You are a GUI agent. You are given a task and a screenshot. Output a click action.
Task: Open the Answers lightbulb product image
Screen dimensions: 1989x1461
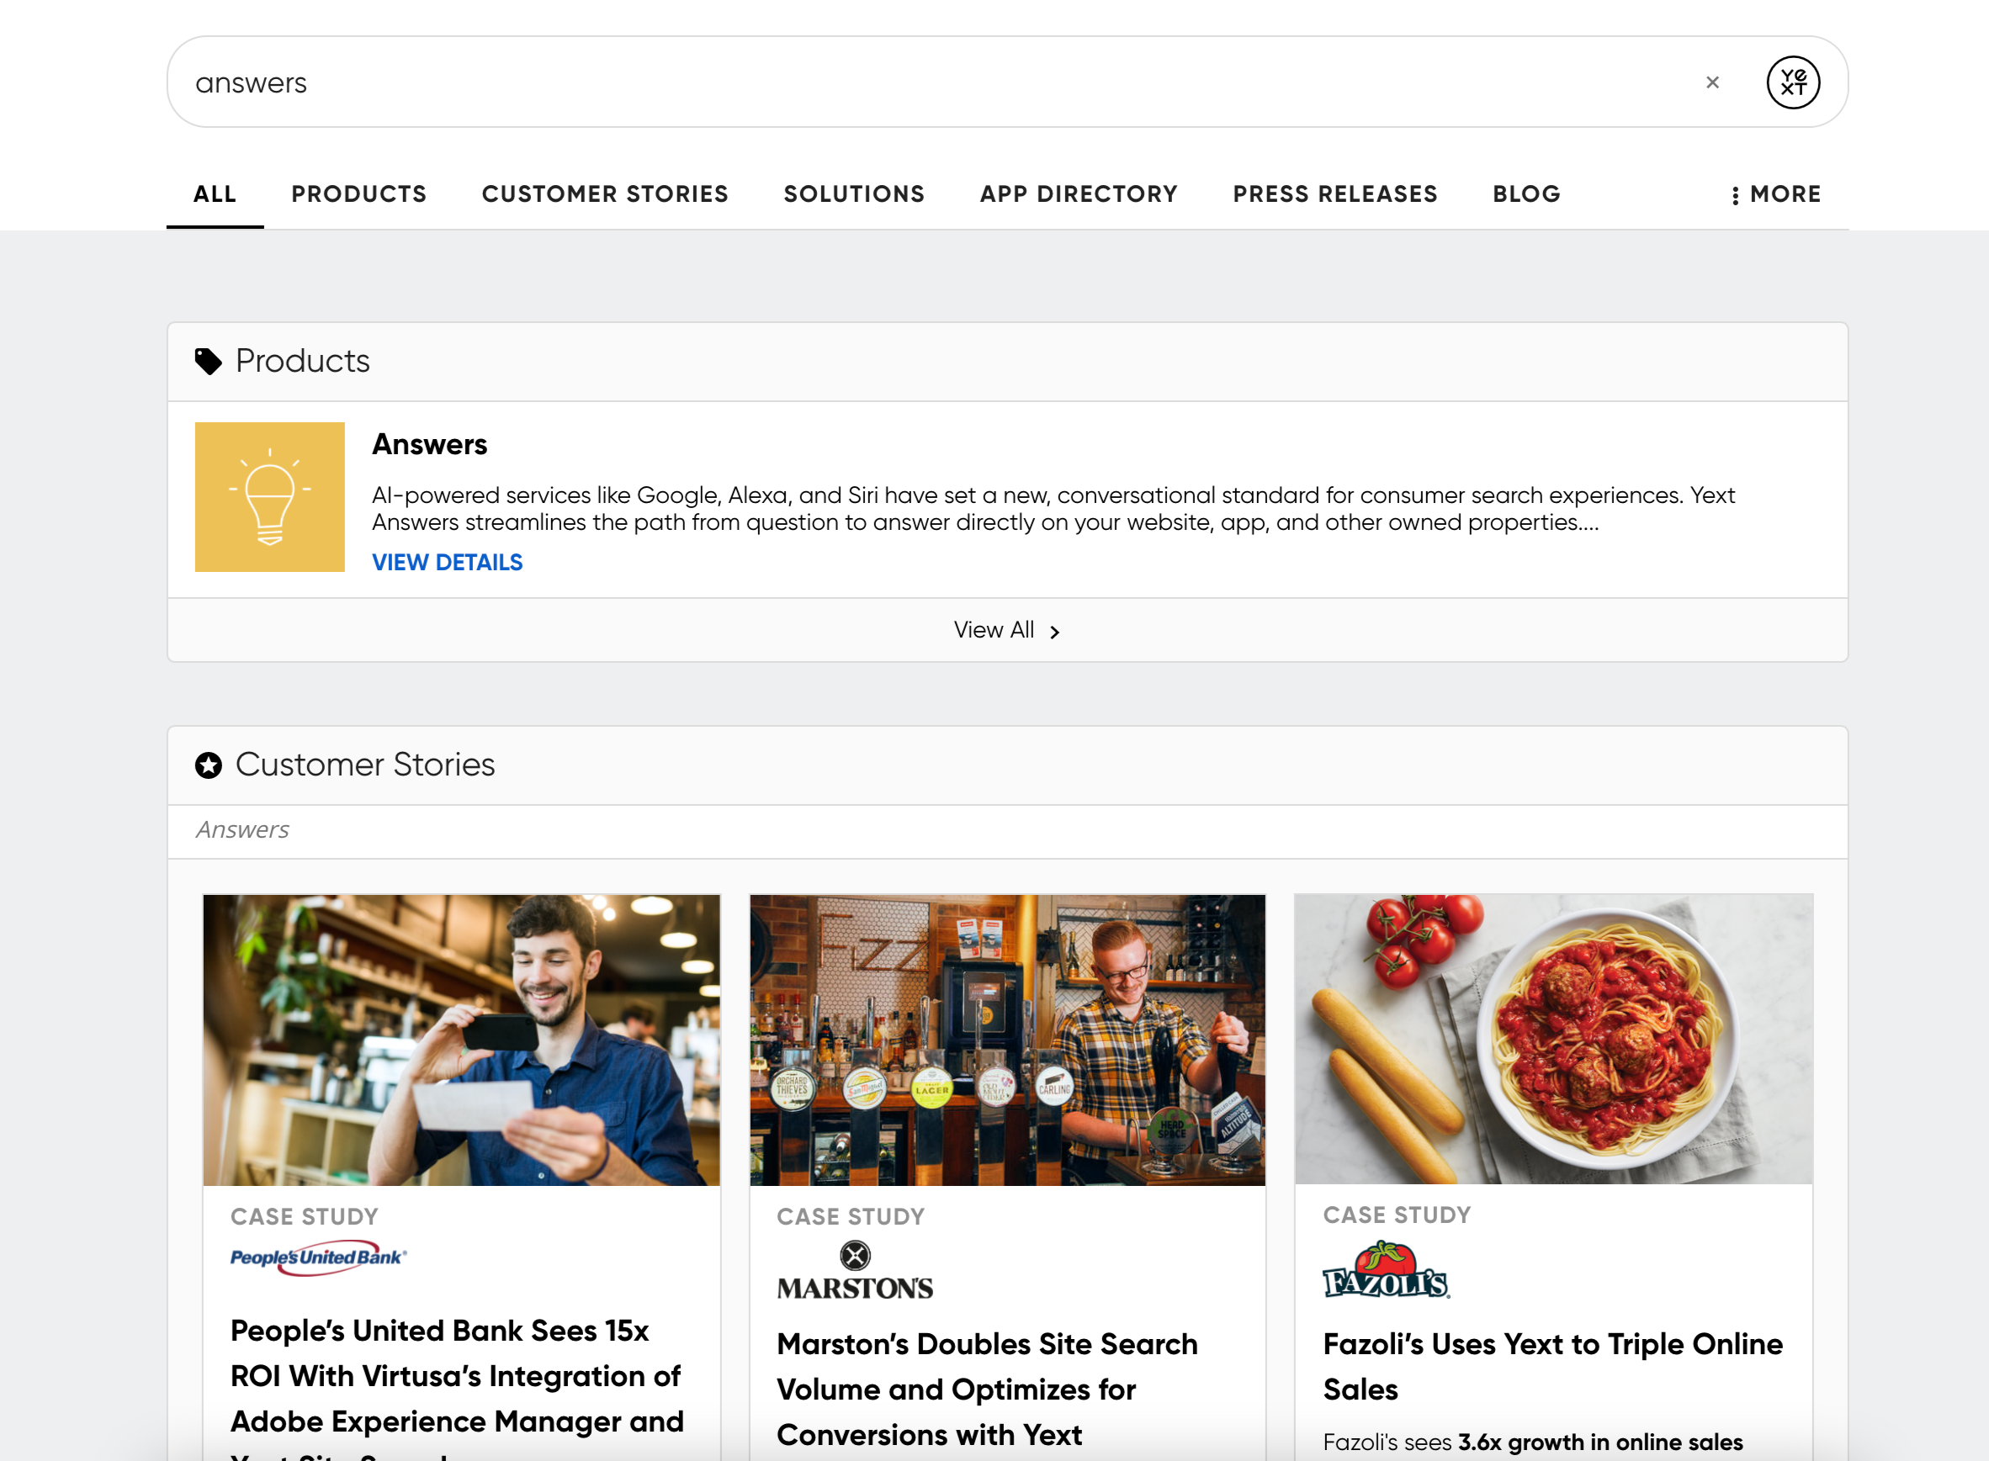click(270, 496)
